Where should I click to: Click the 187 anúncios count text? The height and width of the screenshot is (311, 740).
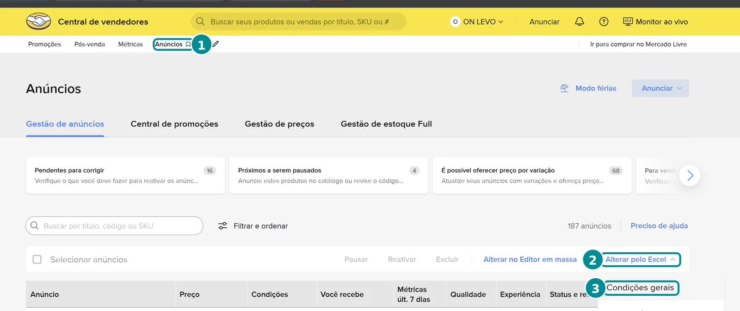[589, 226]
